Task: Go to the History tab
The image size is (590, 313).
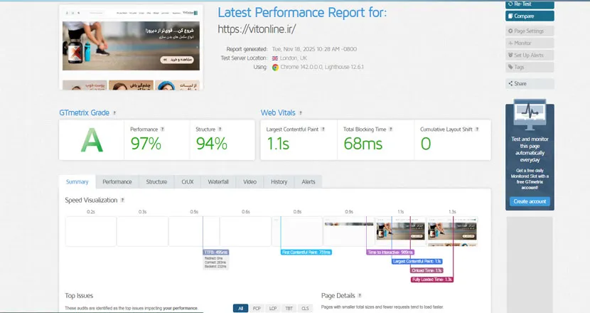Action: [x=279, y=182]
